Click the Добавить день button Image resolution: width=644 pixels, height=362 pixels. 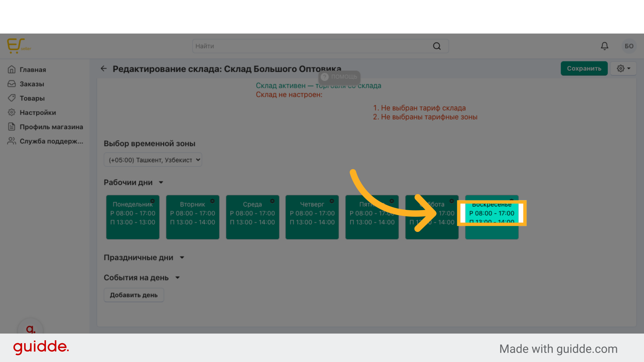click(133, 295)
